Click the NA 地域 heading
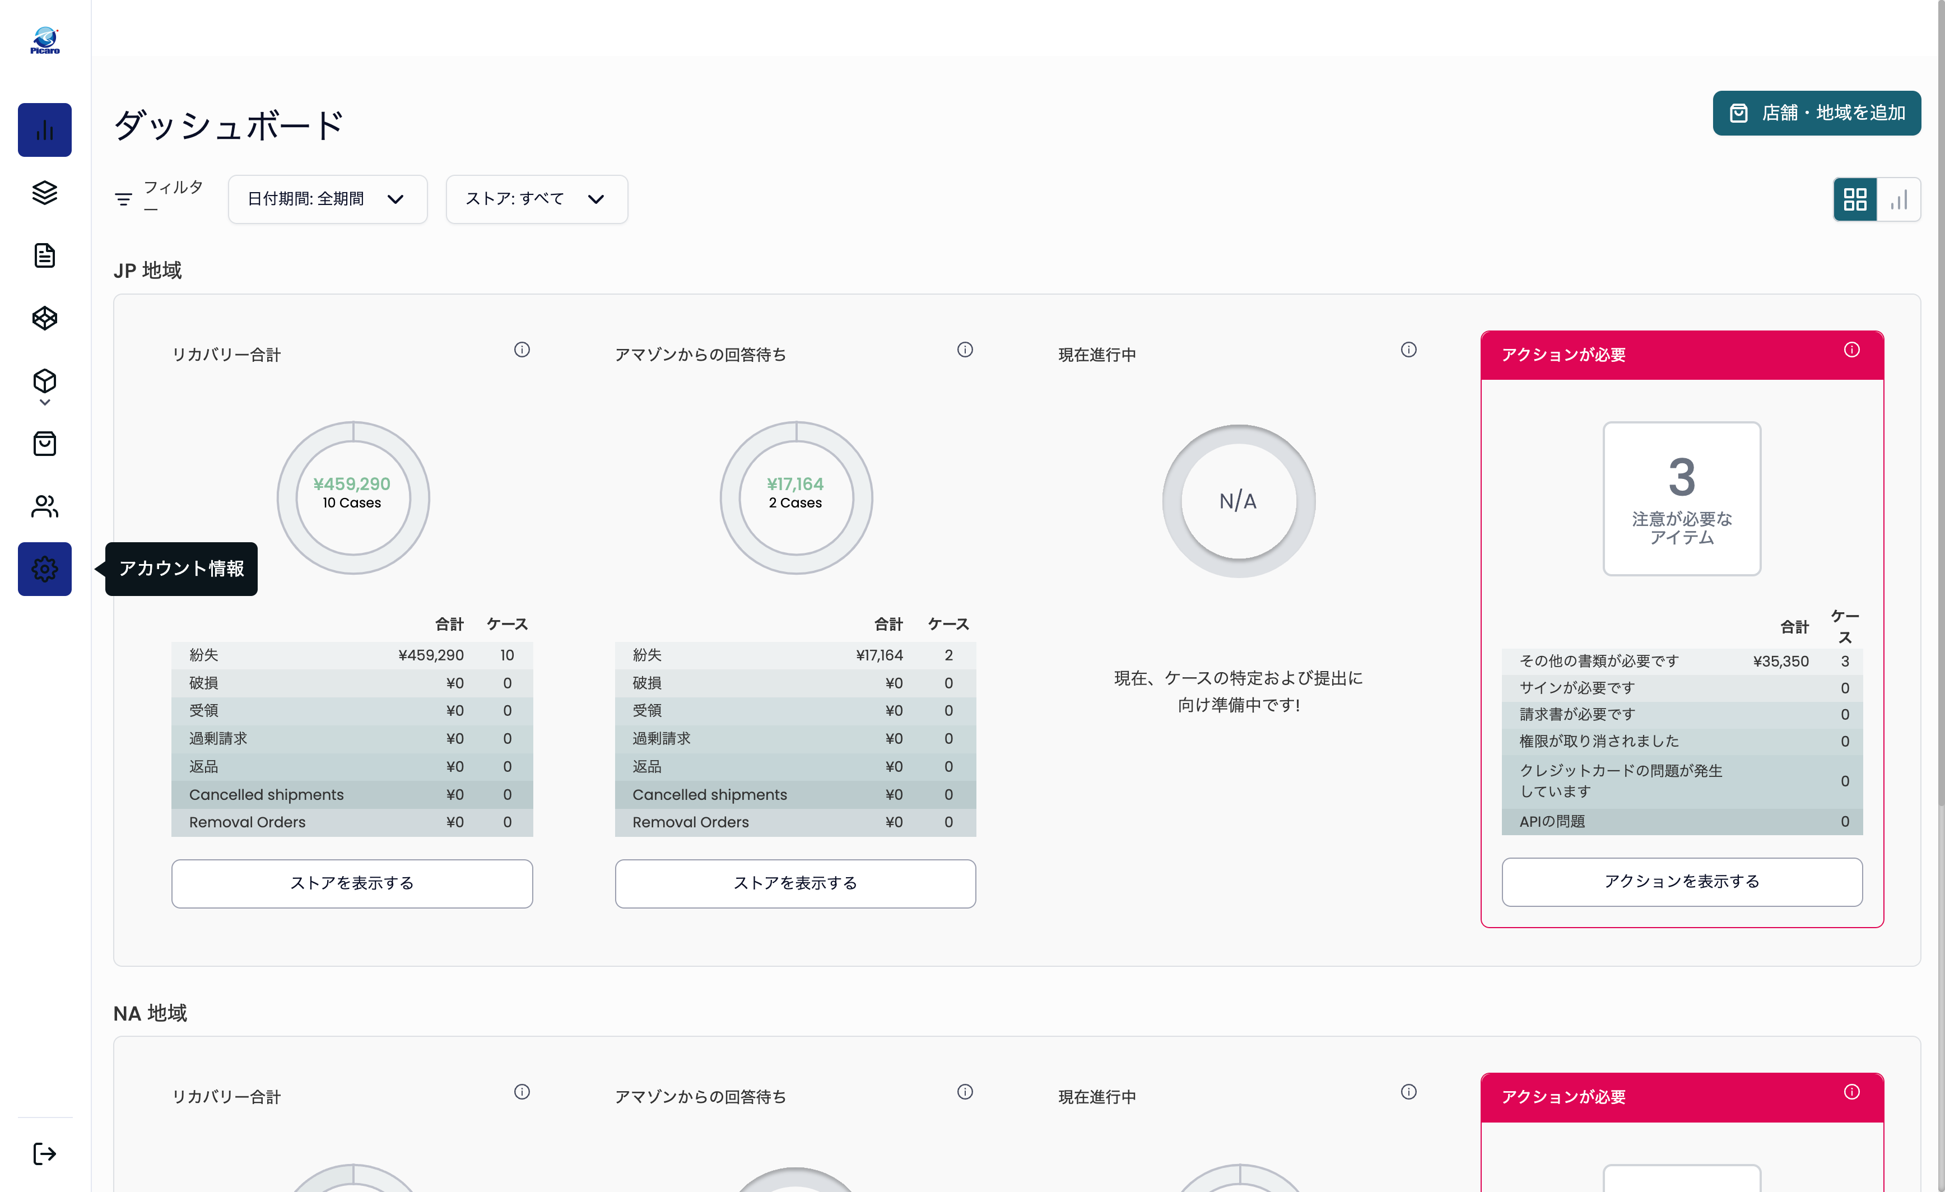This screenshot has height=1192, width=1945. [x=150, y=1013]
